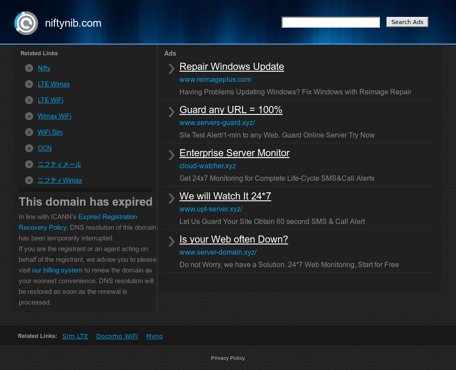Viewport: 456px width, 370px height.
Task: Visit www.reimageplus.com ad URL
Action: click(215, 79)
